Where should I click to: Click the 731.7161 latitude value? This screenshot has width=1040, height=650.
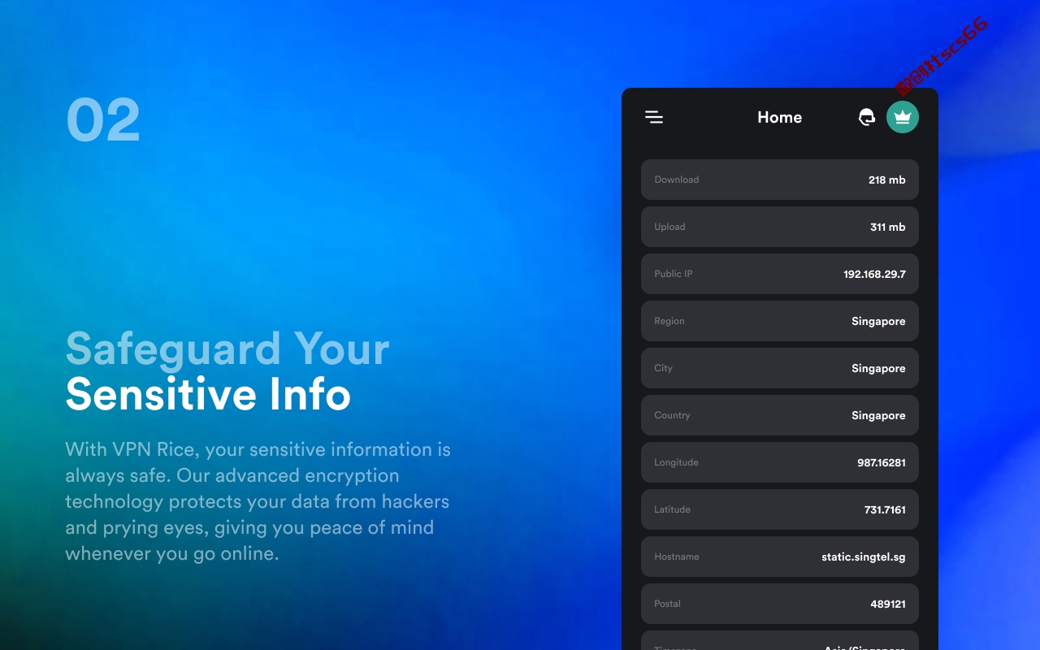[885, 509]
